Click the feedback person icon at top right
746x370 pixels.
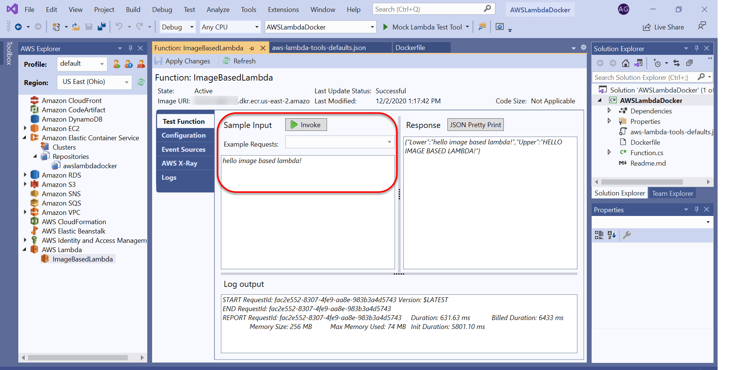(x=702, y=26)
